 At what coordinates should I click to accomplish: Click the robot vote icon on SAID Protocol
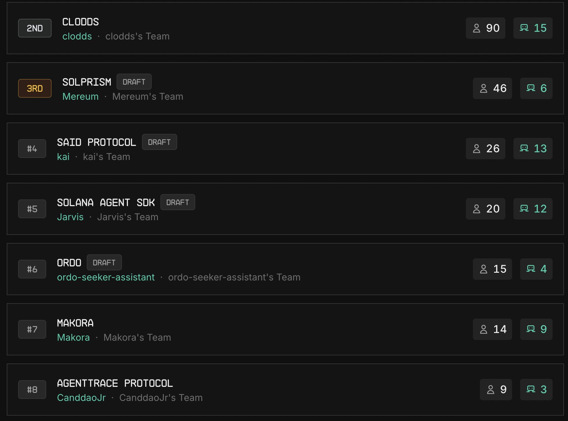point(524,148)
